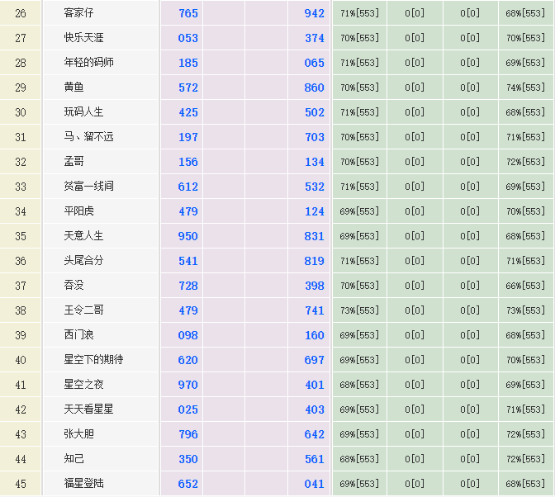The image size is (555, 497).
Task: Select 年轻的码师 in the name column
Action: [x=89, y=63]
